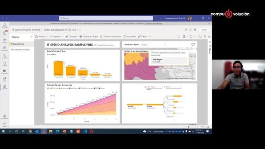This screenshot has height=149, width=265.
Task: Reset to default with the undo arrow icon
Action: [178, 36]
